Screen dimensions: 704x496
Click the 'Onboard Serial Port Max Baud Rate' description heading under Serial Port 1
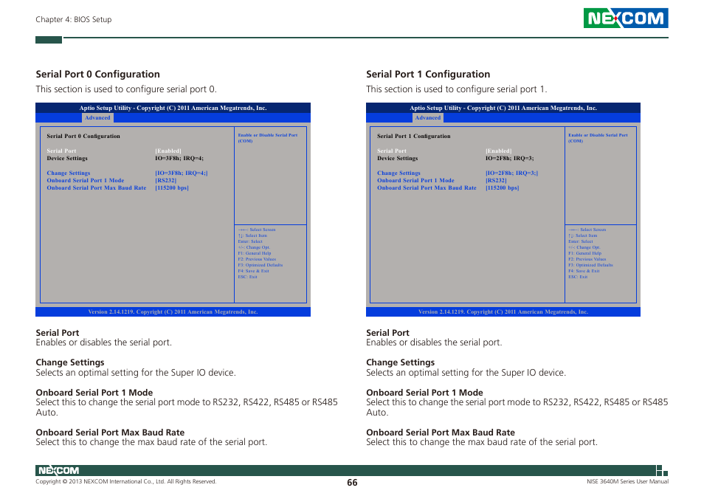pyautogui.click(x=441, y=433)
